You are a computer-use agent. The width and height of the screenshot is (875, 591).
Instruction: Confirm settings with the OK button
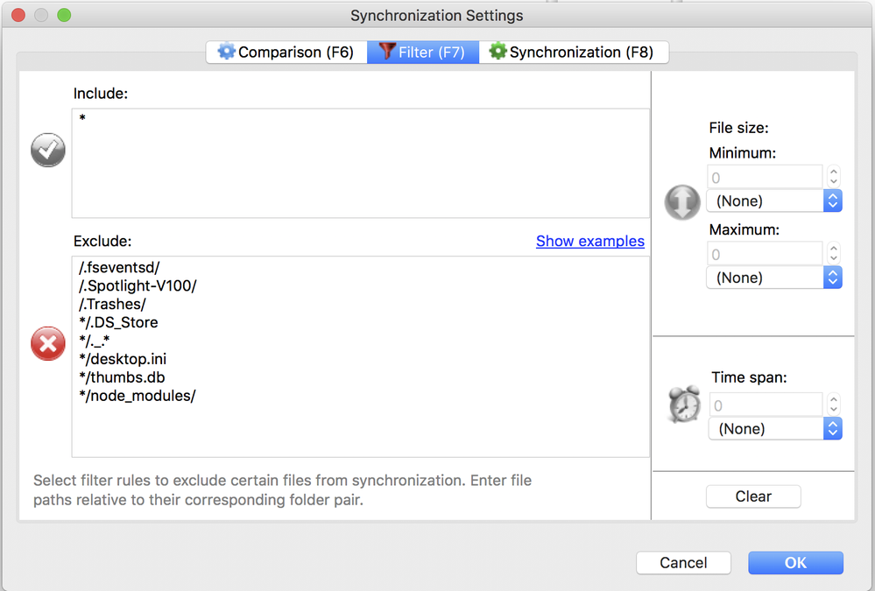click(795, 563)
